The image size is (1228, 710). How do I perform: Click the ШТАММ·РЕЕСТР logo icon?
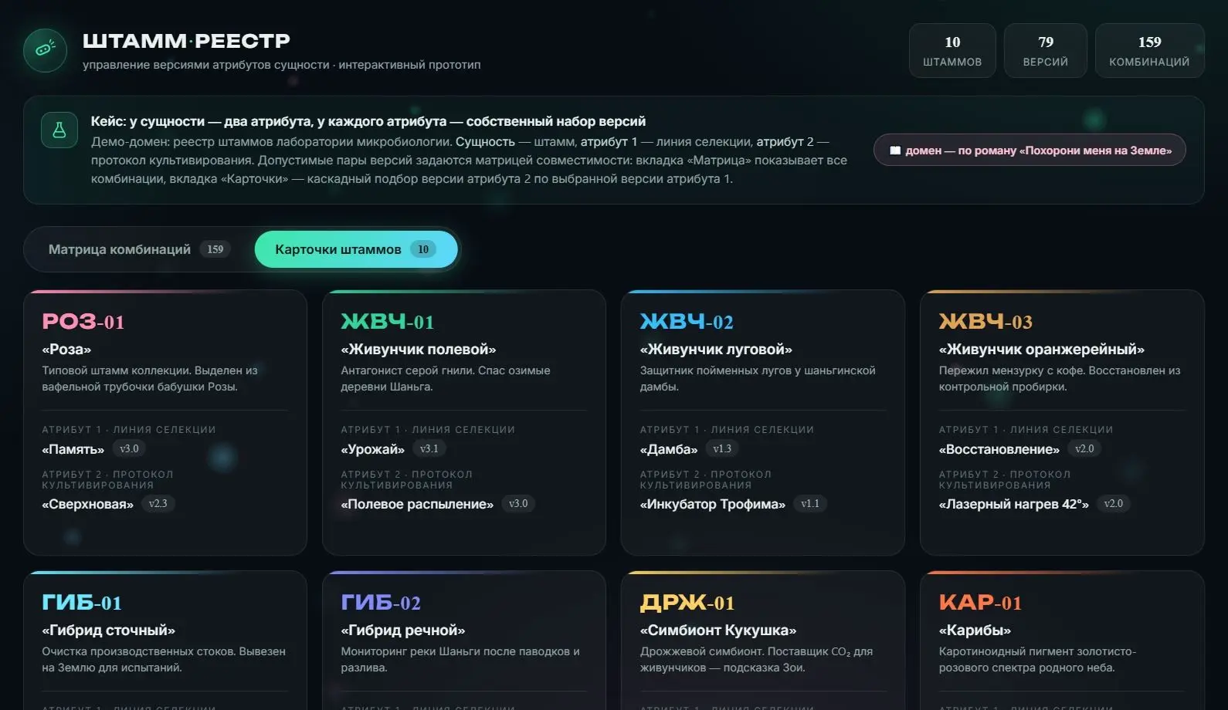point(45,50)
